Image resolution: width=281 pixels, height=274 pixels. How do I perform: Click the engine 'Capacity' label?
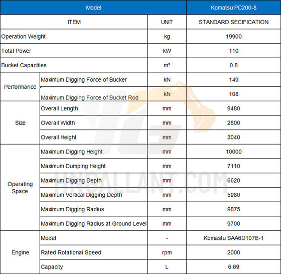pyautogui.click(x=52, y=267)
